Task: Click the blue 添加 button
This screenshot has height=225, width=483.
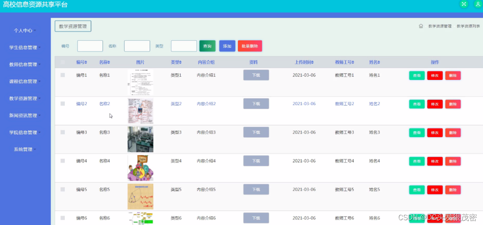Action: (227, 46)
